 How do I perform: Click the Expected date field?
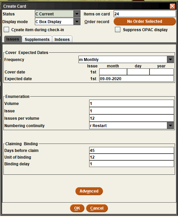(136, 78)
